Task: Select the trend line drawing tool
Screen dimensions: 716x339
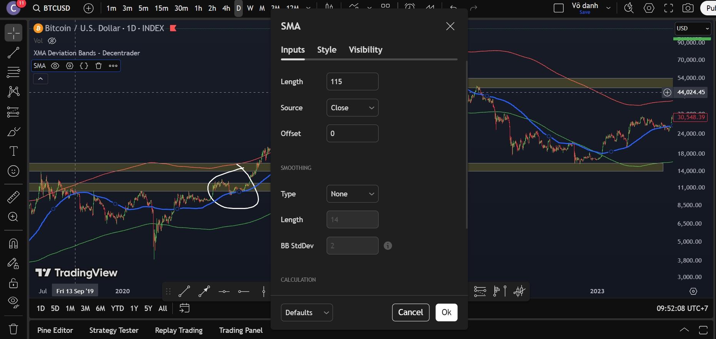Action: (13, 53)
